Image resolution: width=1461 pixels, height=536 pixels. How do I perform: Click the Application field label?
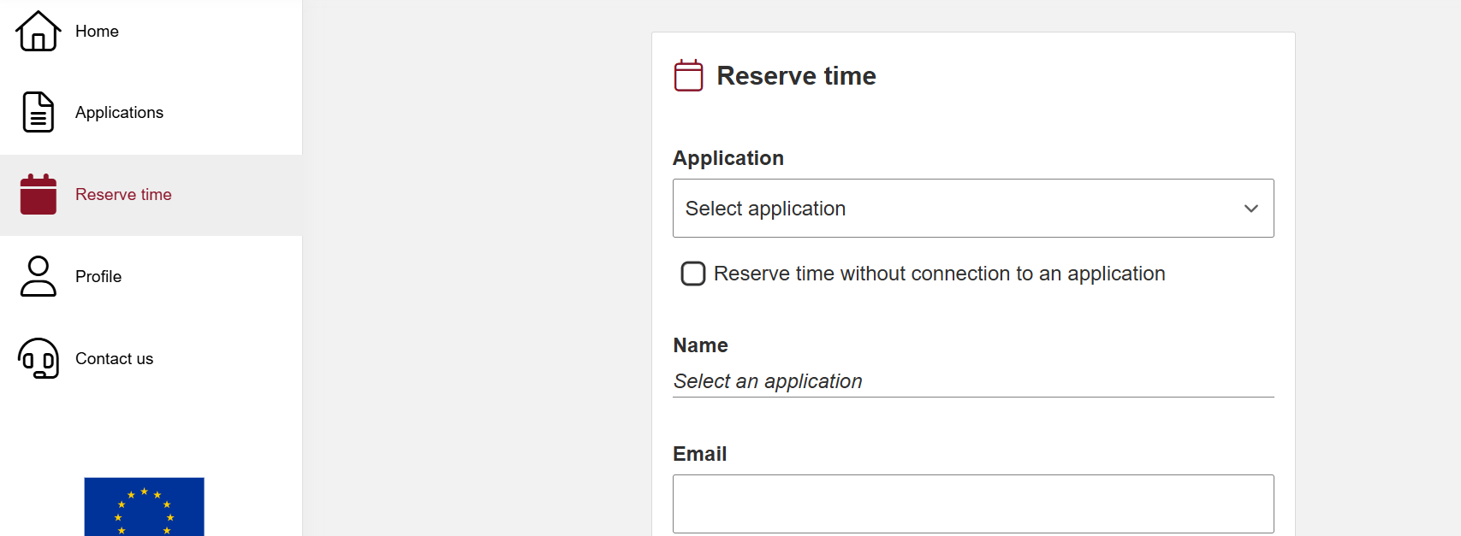click(728, 158)
